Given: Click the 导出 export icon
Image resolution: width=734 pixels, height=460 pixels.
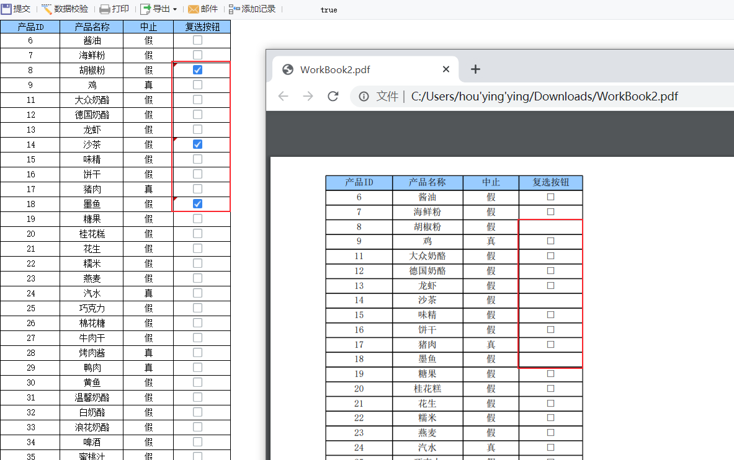Looking at the screenshot, I should pyautogui.click(x=146, y=9).
